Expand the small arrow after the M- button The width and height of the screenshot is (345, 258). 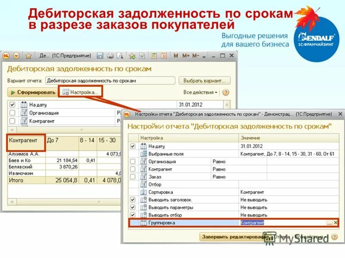204,57
